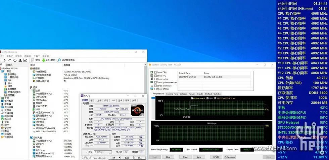The height and width of the screenshot is (160, 329).
Task: Switch to the 收藏夹 favorites tab
Action: pyautogui.click(x=9, y=65)
